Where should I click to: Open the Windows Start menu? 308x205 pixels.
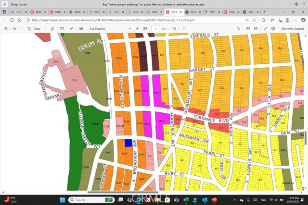pos(62,200)
